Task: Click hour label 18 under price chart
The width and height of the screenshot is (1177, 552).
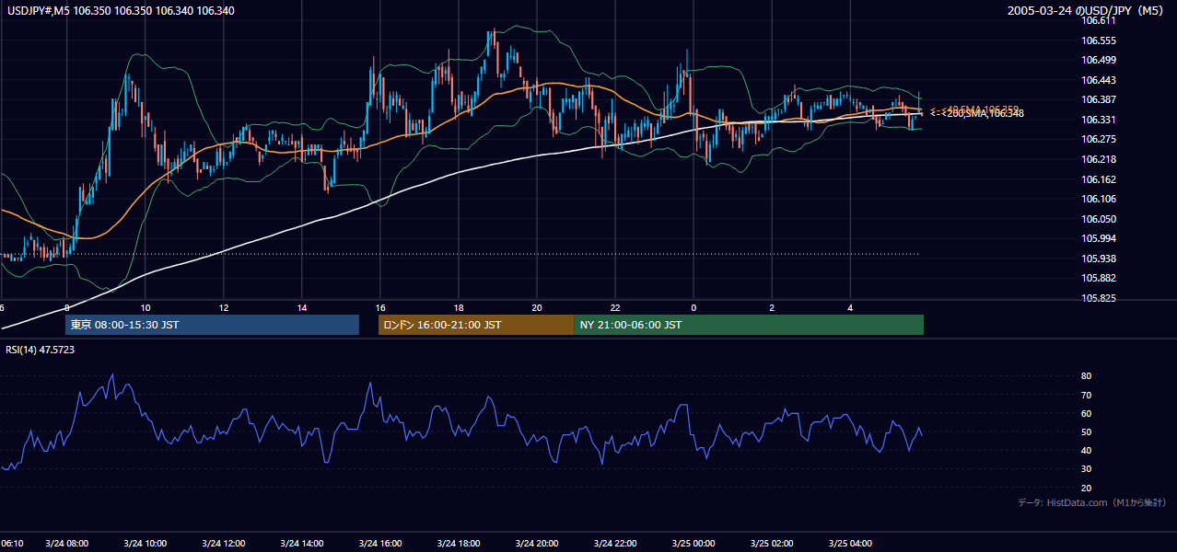Action: click(x=459, y=307)
